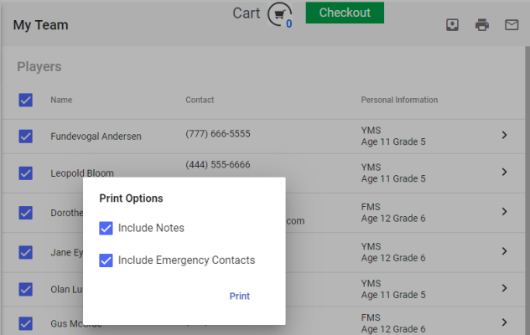The height and width of the screenshot is (335, 530).
Task: Click the Personal Information column header
Action: click(399, 100)
